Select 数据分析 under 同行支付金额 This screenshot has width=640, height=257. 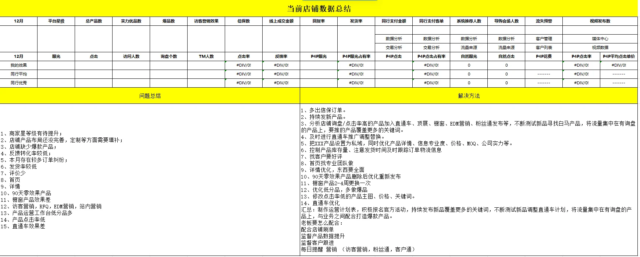coord(394,39)
